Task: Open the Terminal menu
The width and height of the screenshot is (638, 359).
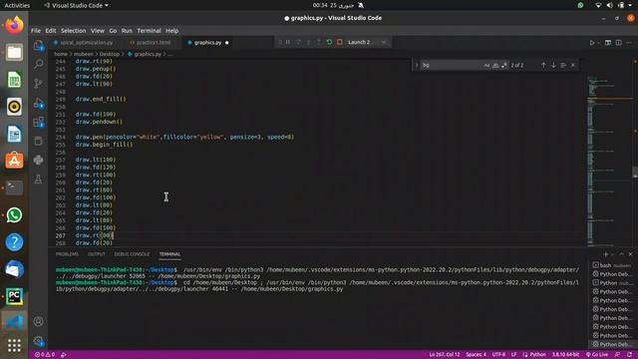Action: tap(149, 31)
